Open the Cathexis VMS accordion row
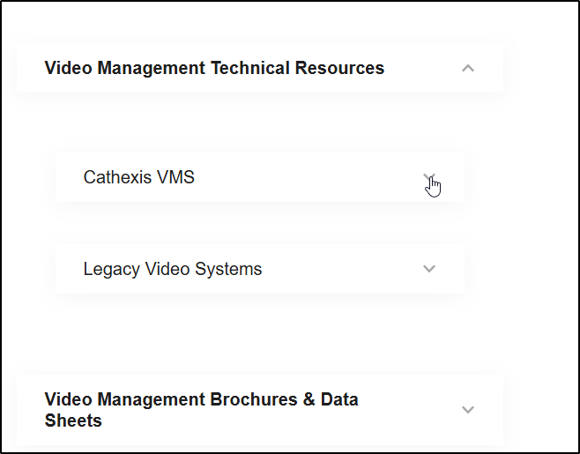 pyautogui.click(x=260, y=177)
